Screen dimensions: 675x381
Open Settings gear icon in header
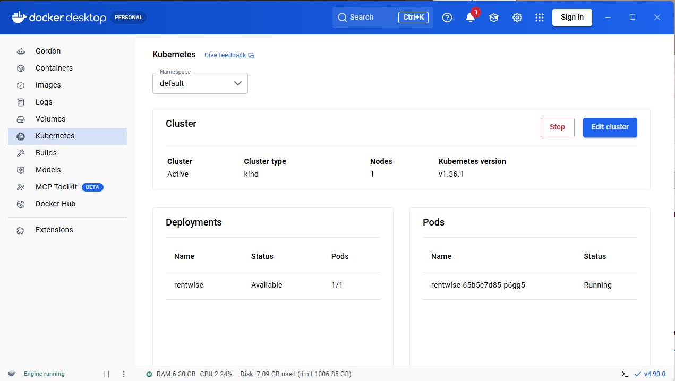click(517, 18)
